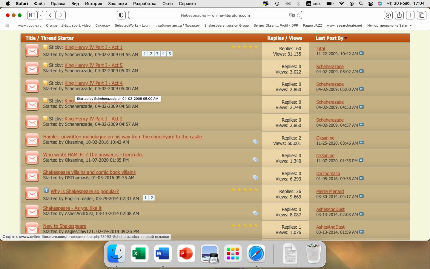This screenshot has width=430, height=269.
Task: Click tag icon on Who wrote HAMLET row
Action: (x=255, y=159)
